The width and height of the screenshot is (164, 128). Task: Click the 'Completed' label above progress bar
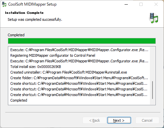[x=16, y=35]
